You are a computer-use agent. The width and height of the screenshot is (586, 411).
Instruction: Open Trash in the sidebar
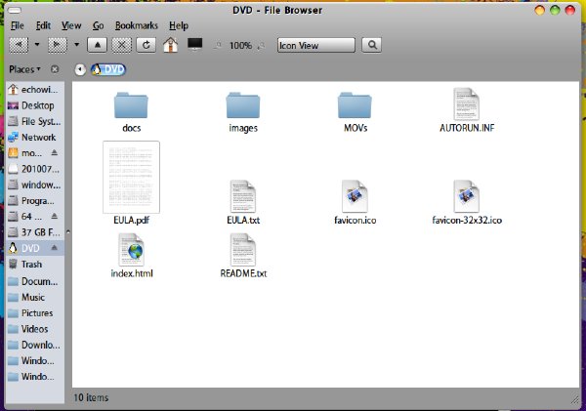(x=35, y=265)
